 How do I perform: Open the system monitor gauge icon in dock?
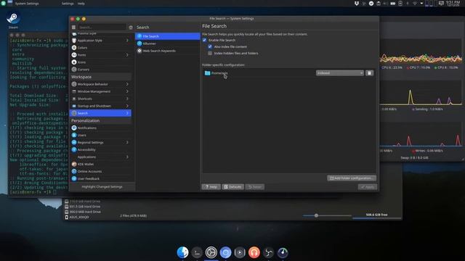283,252
